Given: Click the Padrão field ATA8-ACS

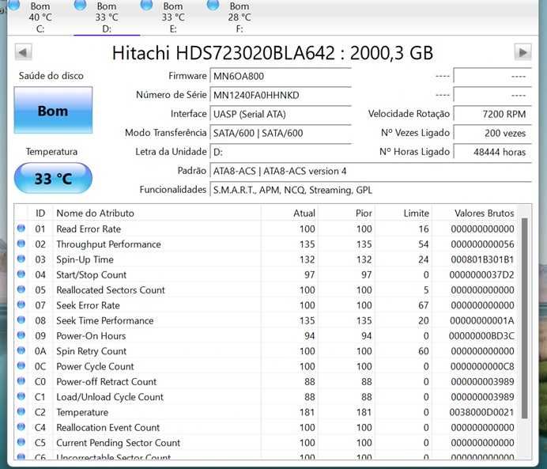Looking at the screenshot, I should (x=371, y=171).
